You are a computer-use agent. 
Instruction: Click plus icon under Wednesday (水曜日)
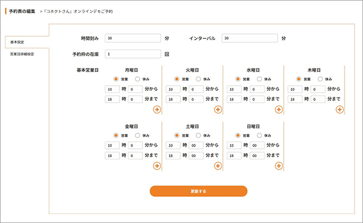[279, 109]
